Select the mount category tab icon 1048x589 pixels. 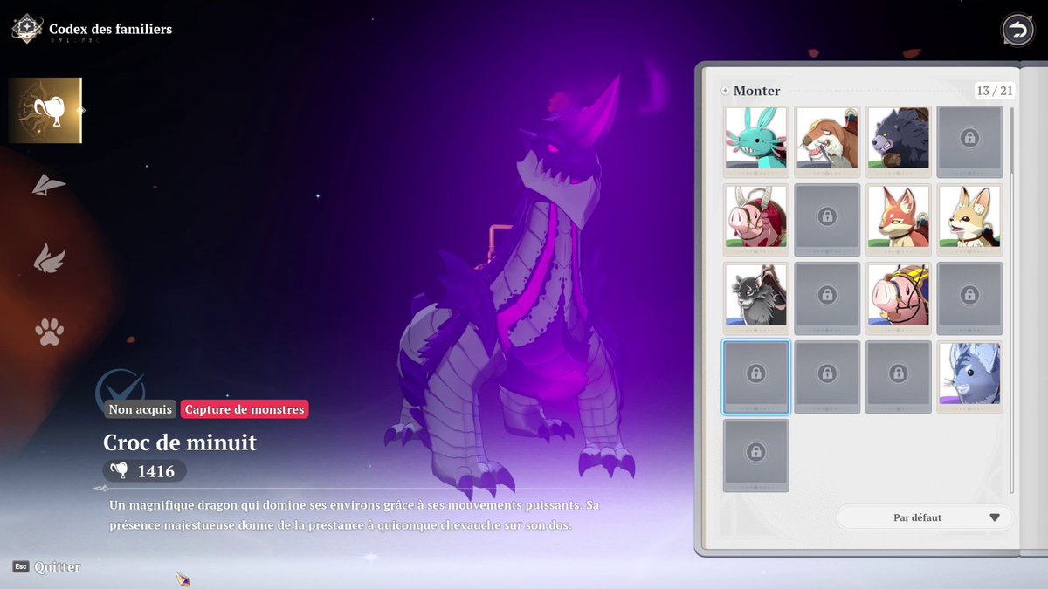pyautogui.click(x=45, y=110)
